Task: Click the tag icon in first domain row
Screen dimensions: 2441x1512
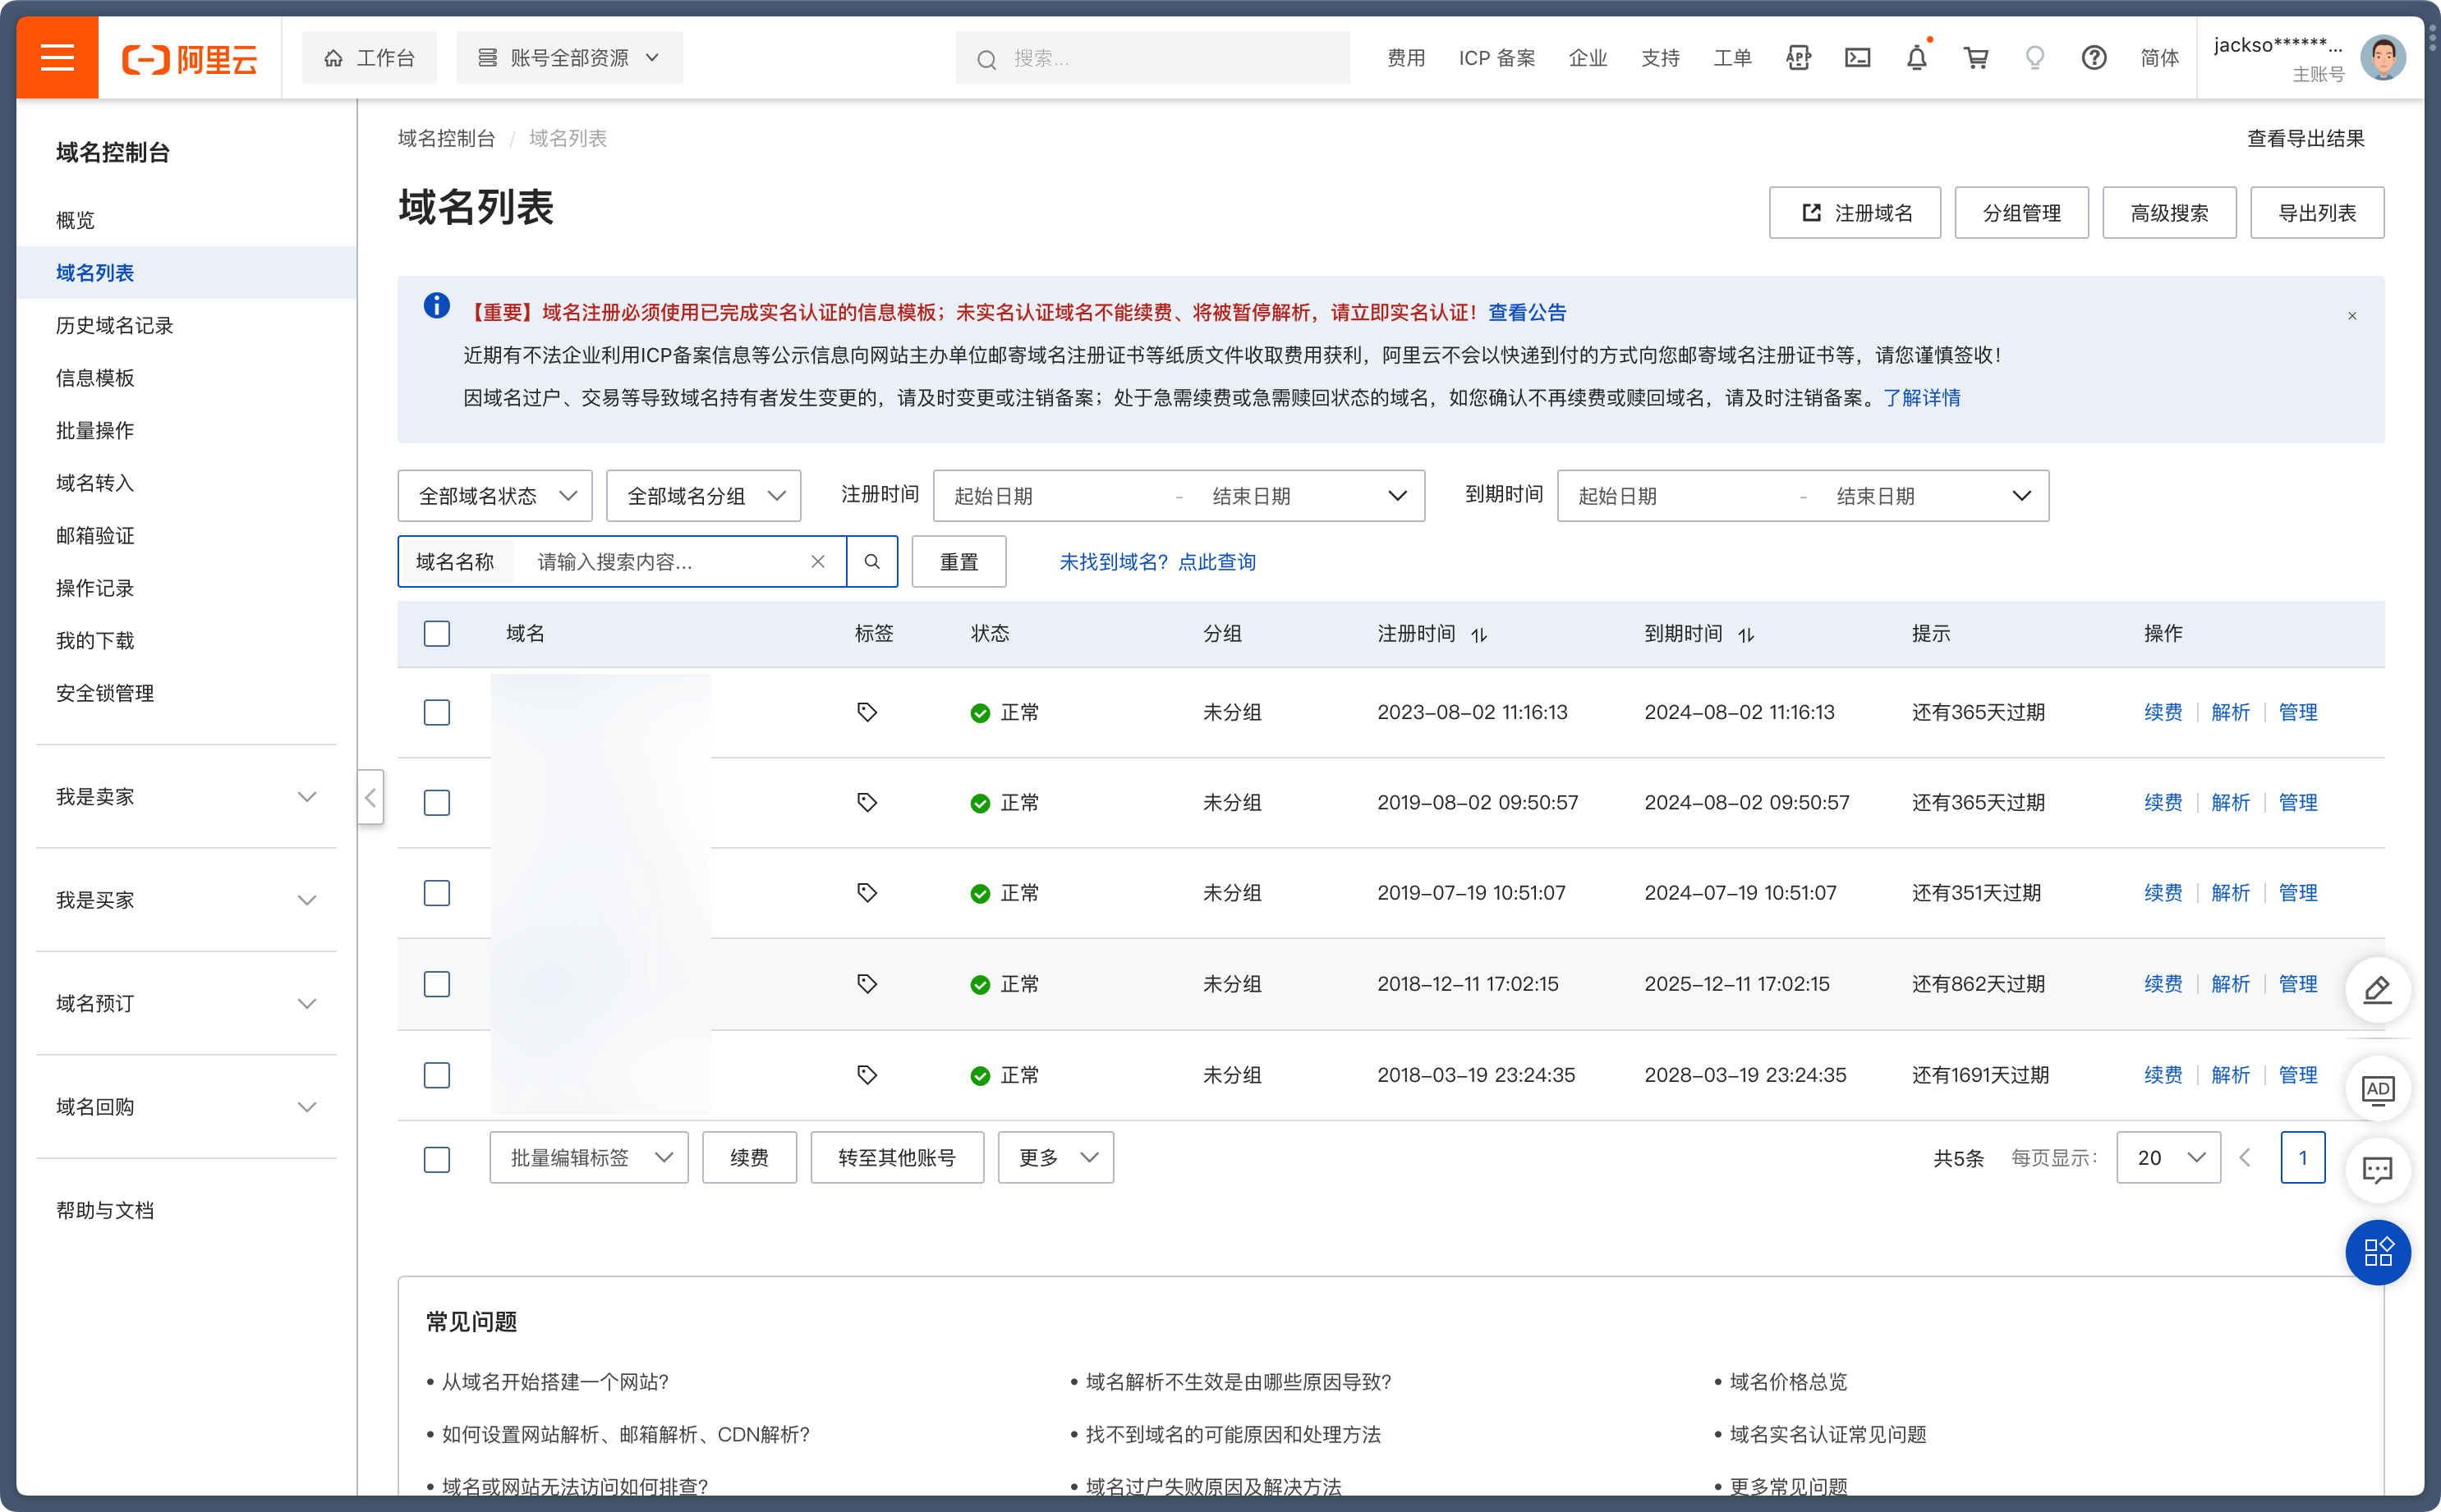Action: point(867,712)
